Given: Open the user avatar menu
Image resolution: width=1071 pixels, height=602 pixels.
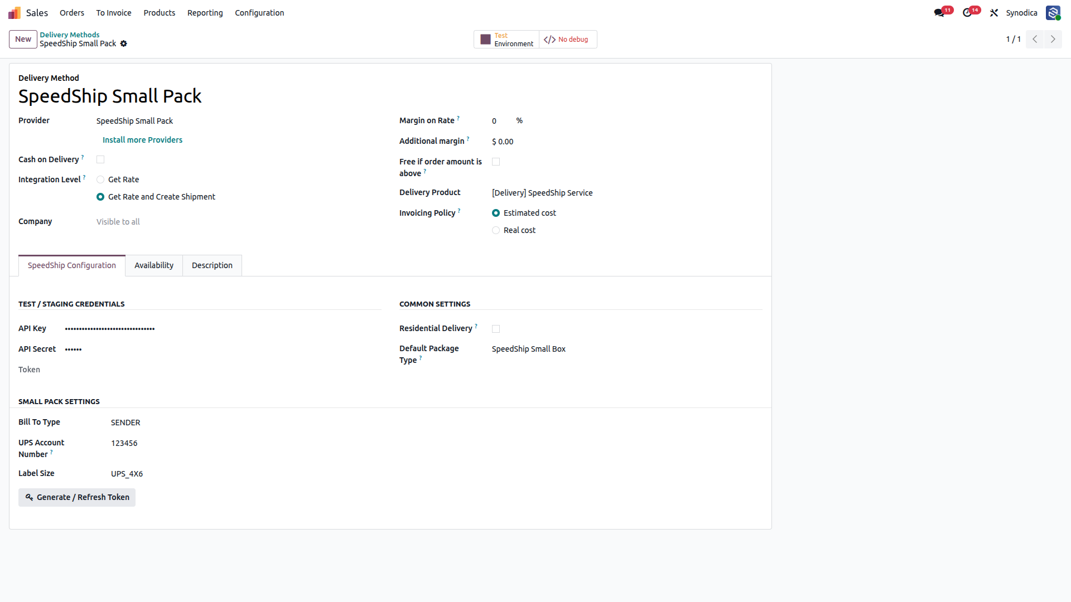Looking at the screenshot, I should (1053, 12).
